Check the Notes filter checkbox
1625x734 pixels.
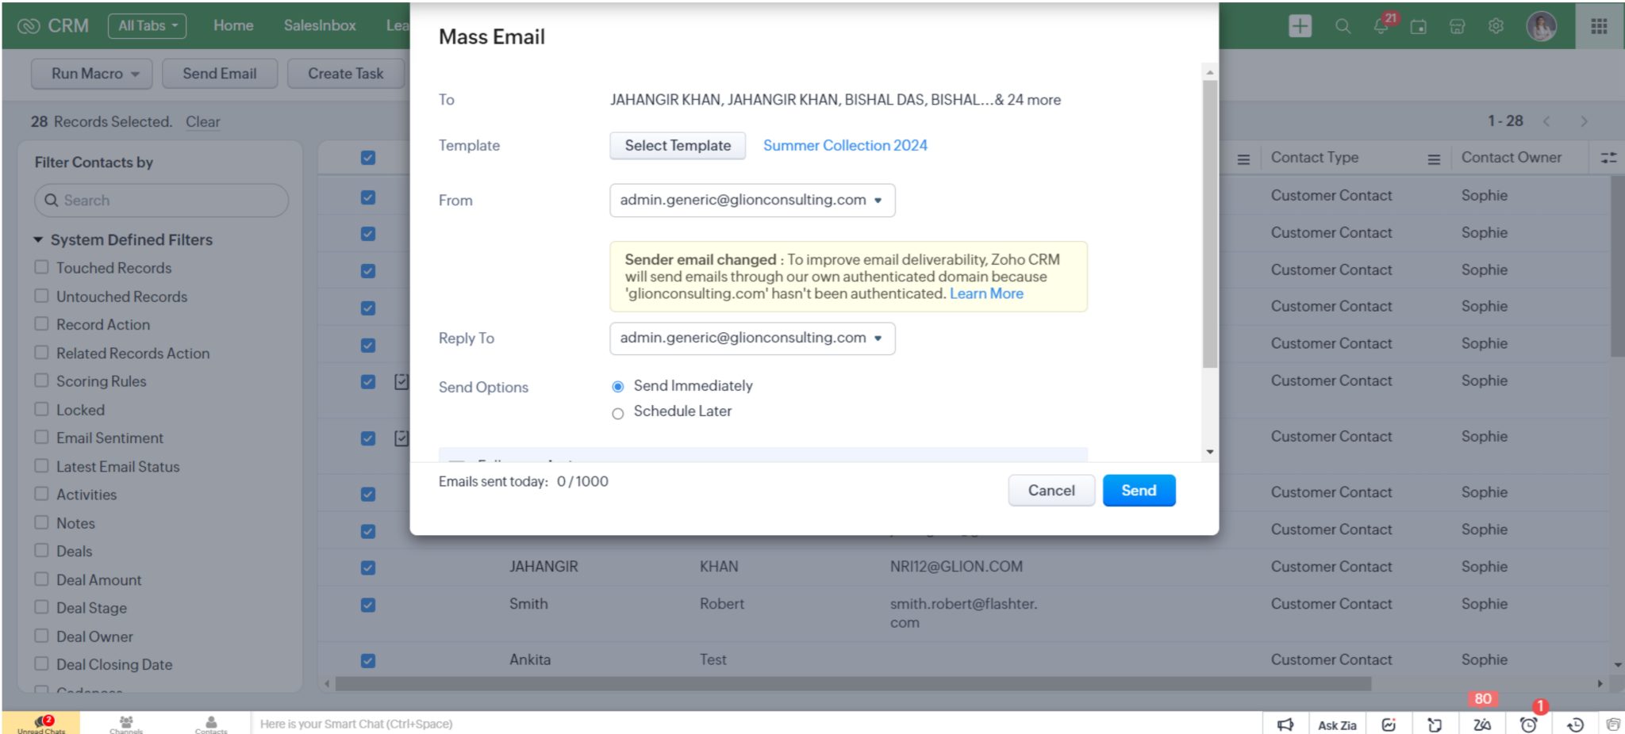click(41, 522)
